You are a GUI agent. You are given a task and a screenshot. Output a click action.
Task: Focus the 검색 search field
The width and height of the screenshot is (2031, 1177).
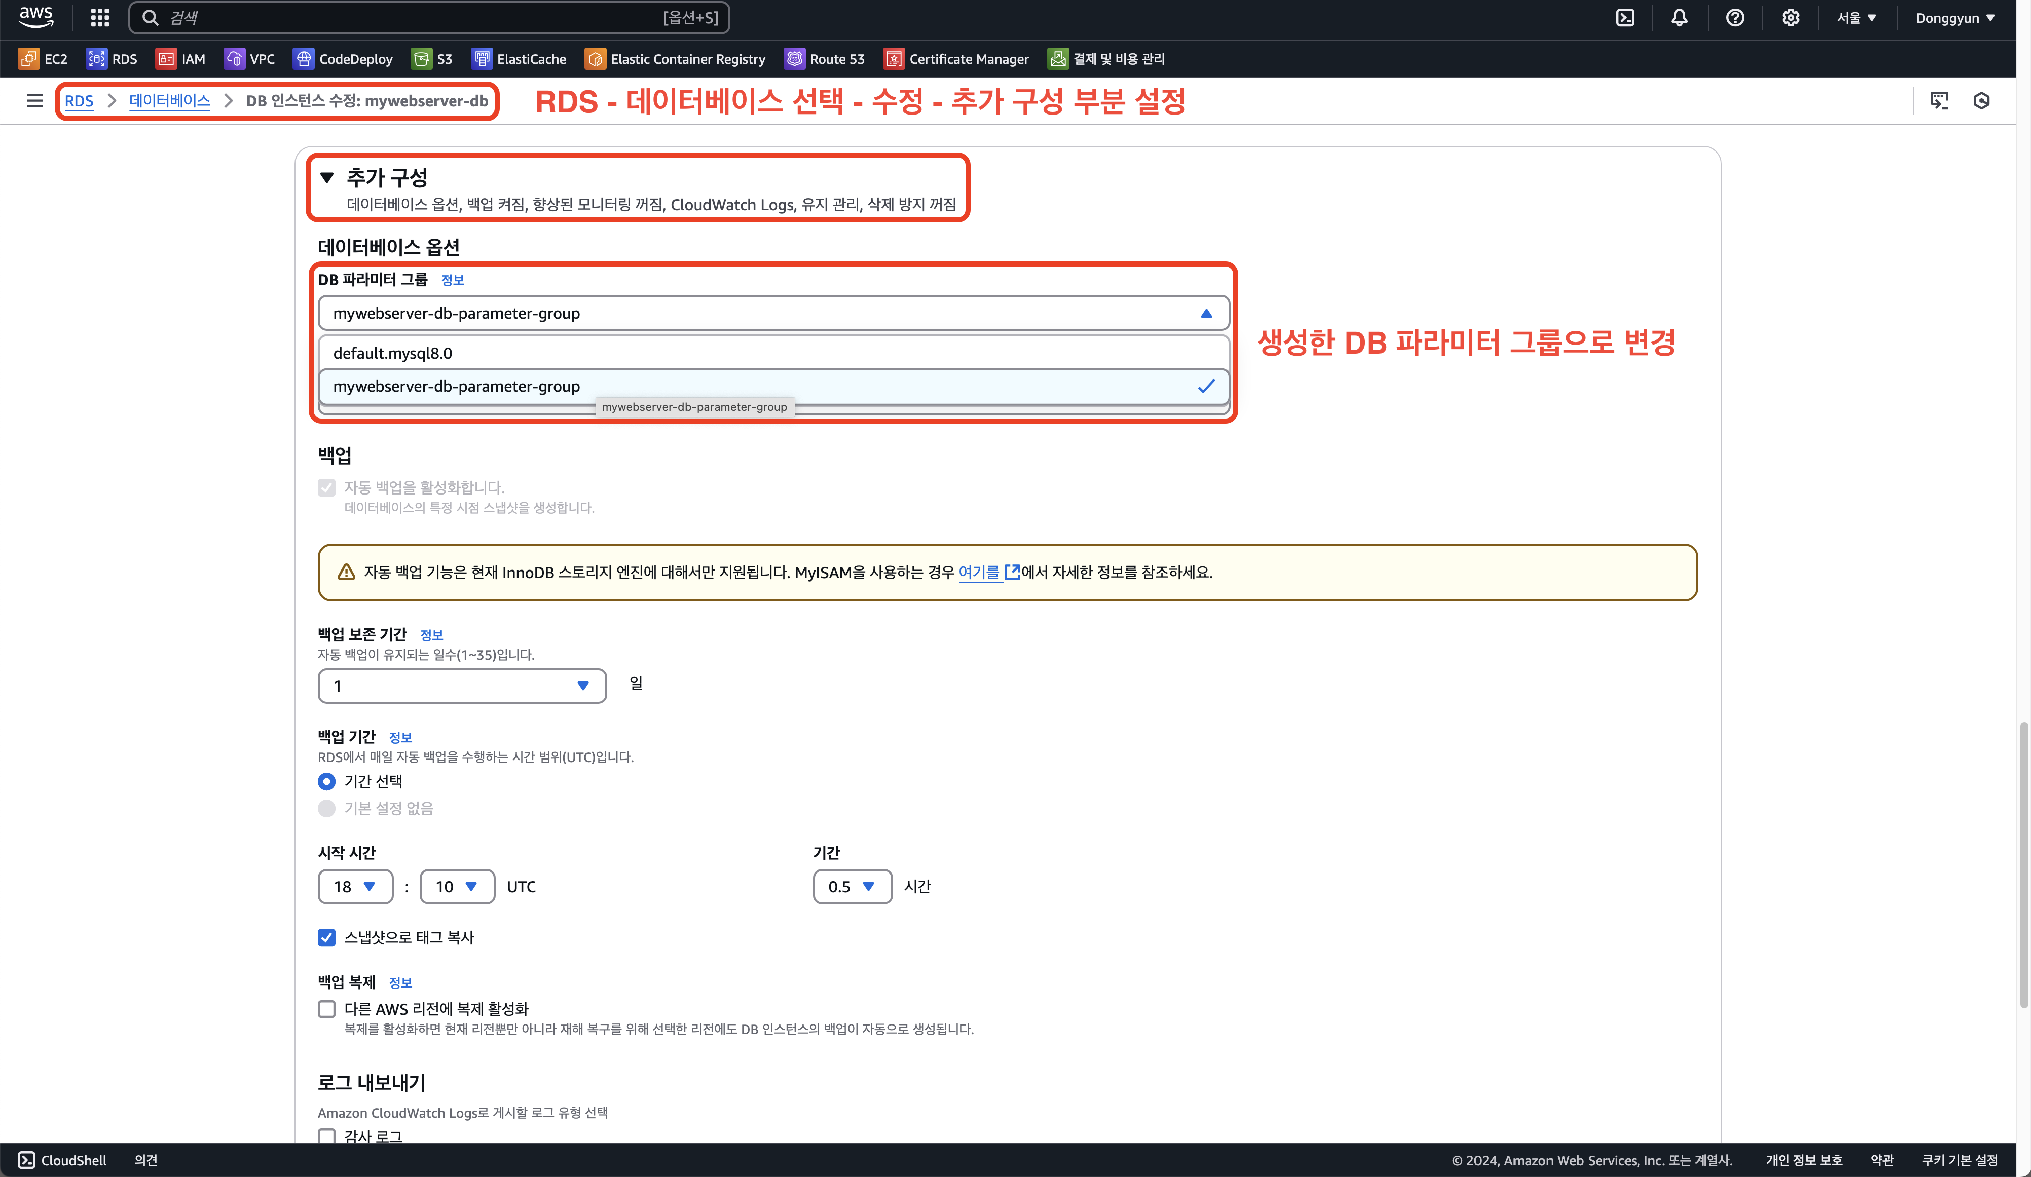[x=429, y=18]
